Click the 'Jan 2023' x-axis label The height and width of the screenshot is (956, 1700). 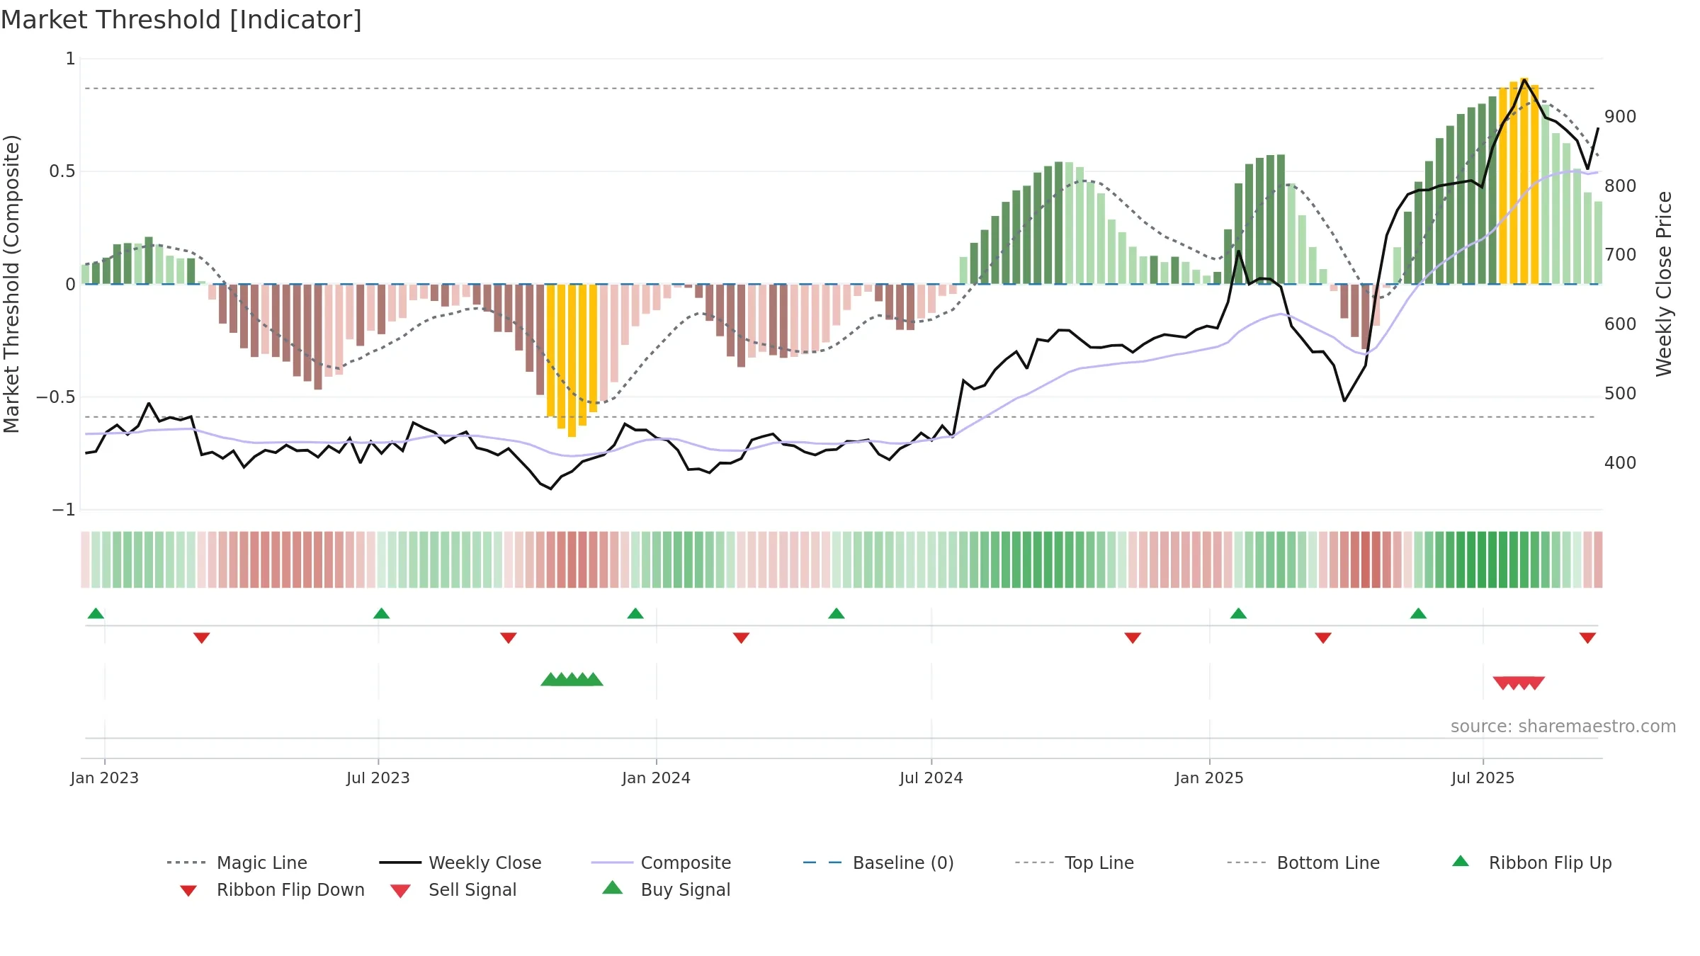[x=105, y=778]
